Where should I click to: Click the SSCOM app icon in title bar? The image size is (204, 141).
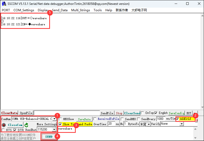[x=4, y=4]
